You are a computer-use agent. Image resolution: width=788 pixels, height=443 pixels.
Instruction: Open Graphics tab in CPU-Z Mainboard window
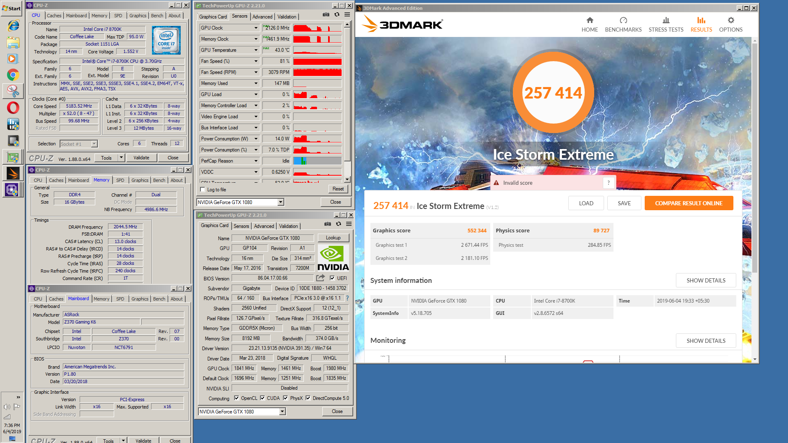140,299
